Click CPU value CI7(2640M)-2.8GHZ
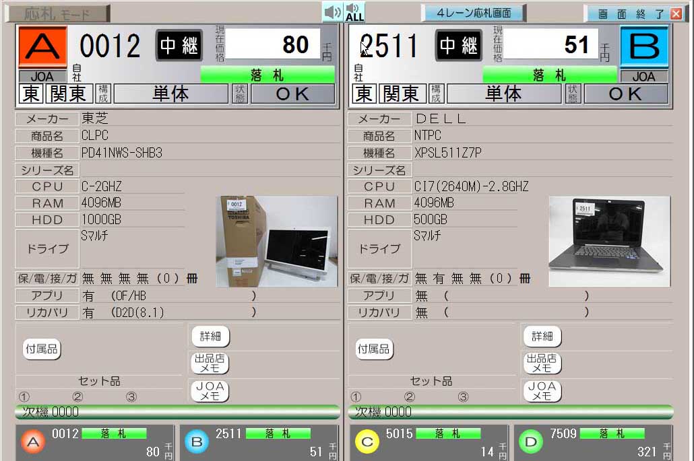The width and height of the screenshot is (694, 461). click(x=472, y=186)
